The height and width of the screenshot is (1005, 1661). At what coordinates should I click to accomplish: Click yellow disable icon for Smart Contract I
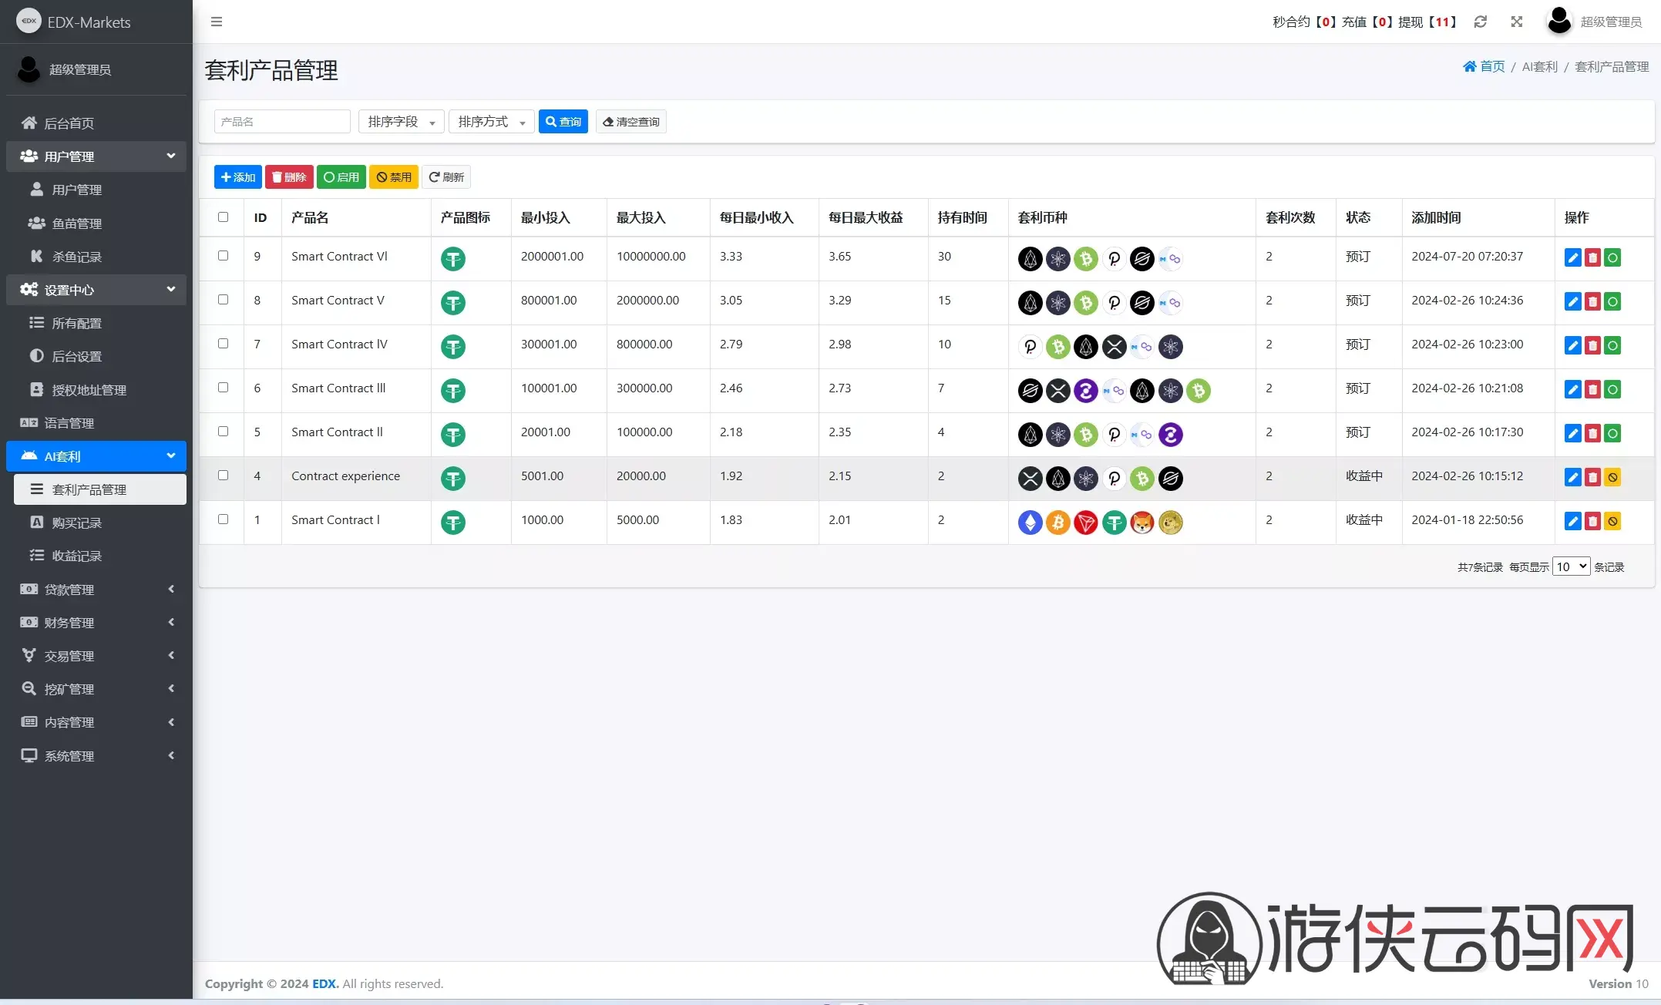pyautogui.click(x=1612, y=521)
